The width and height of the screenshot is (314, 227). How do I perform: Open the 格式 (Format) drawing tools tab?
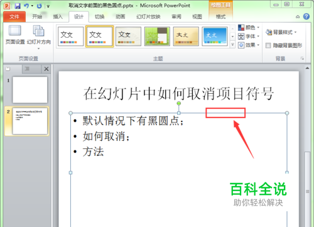pos(221,16)
